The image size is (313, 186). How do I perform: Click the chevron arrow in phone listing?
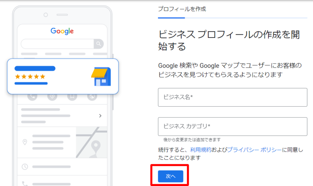click(100, 116)
